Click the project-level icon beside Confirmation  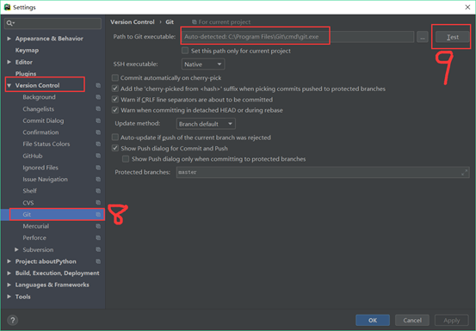[x=98, y=132]
